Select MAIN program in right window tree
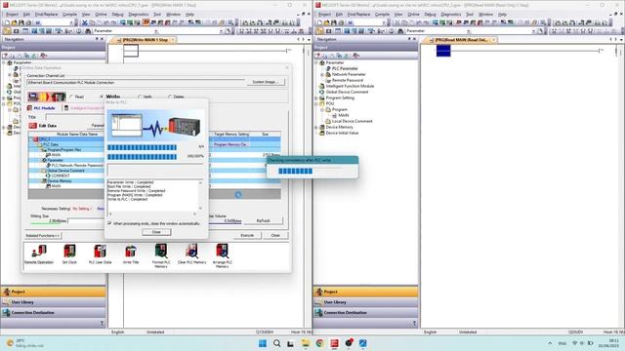 343,115
